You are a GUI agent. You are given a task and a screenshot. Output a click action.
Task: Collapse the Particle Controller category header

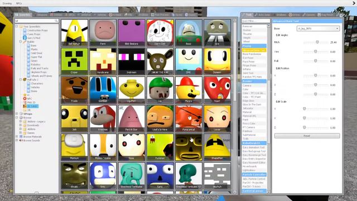(254, 175)
